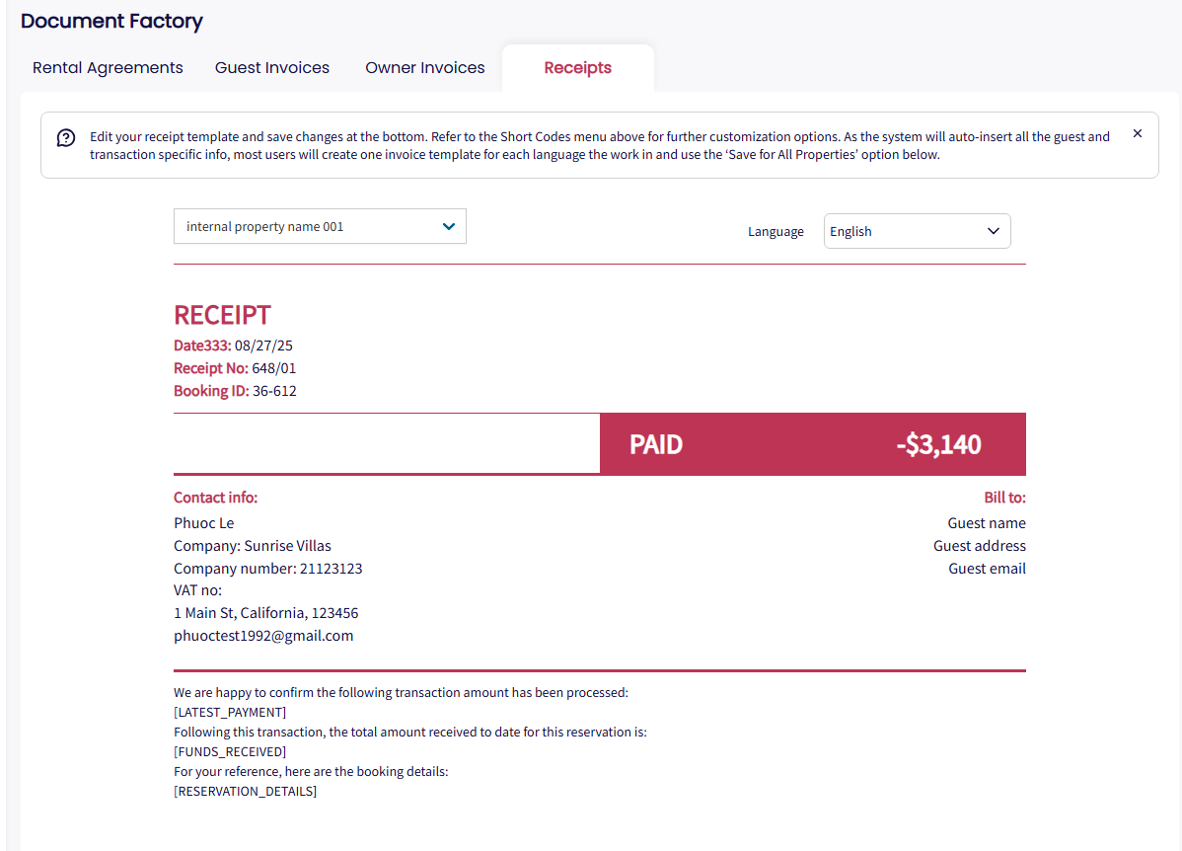This screenshot has height=851, width=1182.
Task: Click the Date333 label
Action: (202, 346)
